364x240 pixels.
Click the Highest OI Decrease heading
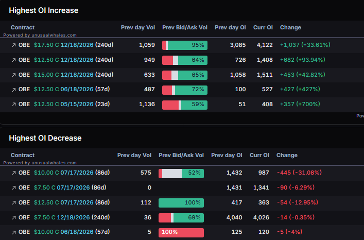point(45,138)
